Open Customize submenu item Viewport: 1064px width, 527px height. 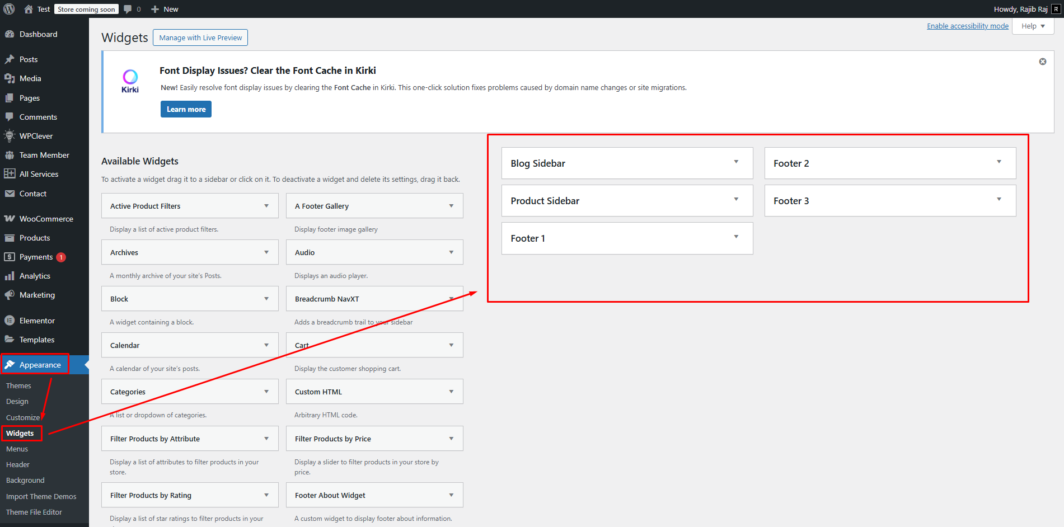pyautogui.click(x=23, y=417)
